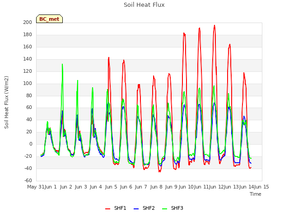The height and width of the screenshot is (217, 289).
Task: Click the 100 y-axis tick label
Action: click(x=28, y=83)
